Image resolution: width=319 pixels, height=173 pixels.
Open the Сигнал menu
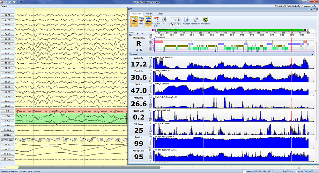coord(4,6)
